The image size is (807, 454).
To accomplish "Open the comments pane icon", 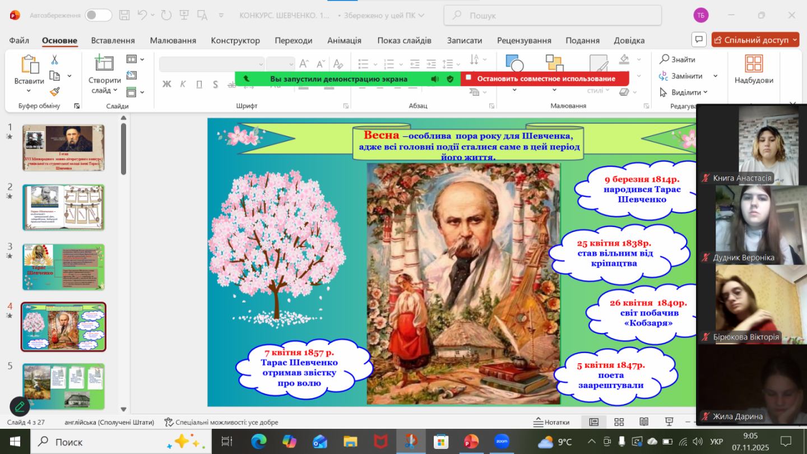I will coord(698,40).
